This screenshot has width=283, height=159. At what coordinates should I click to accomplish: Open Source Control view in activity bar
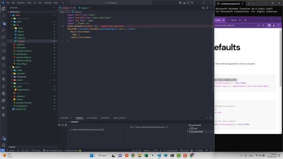coord(4,23)
